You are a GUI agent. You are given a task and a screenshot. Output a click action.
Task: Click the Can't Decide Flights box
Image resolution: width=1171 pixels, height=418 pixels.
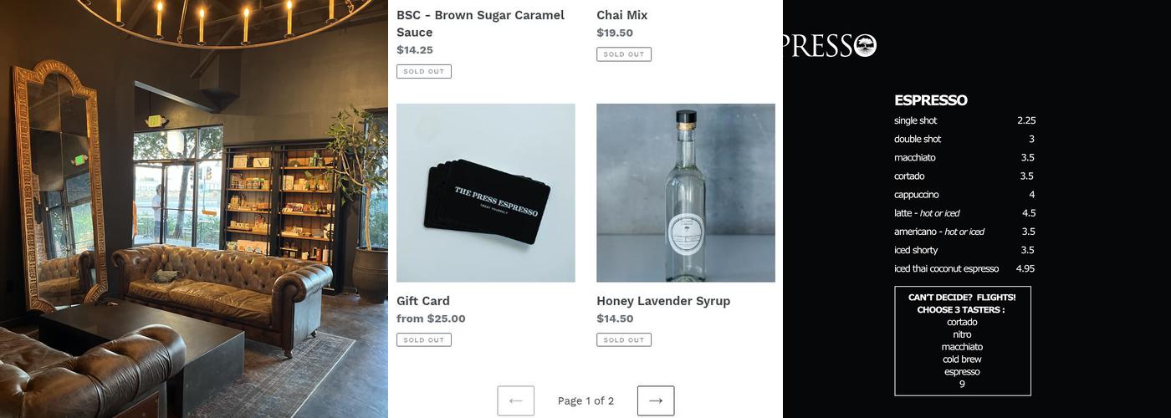click(963, 341)
